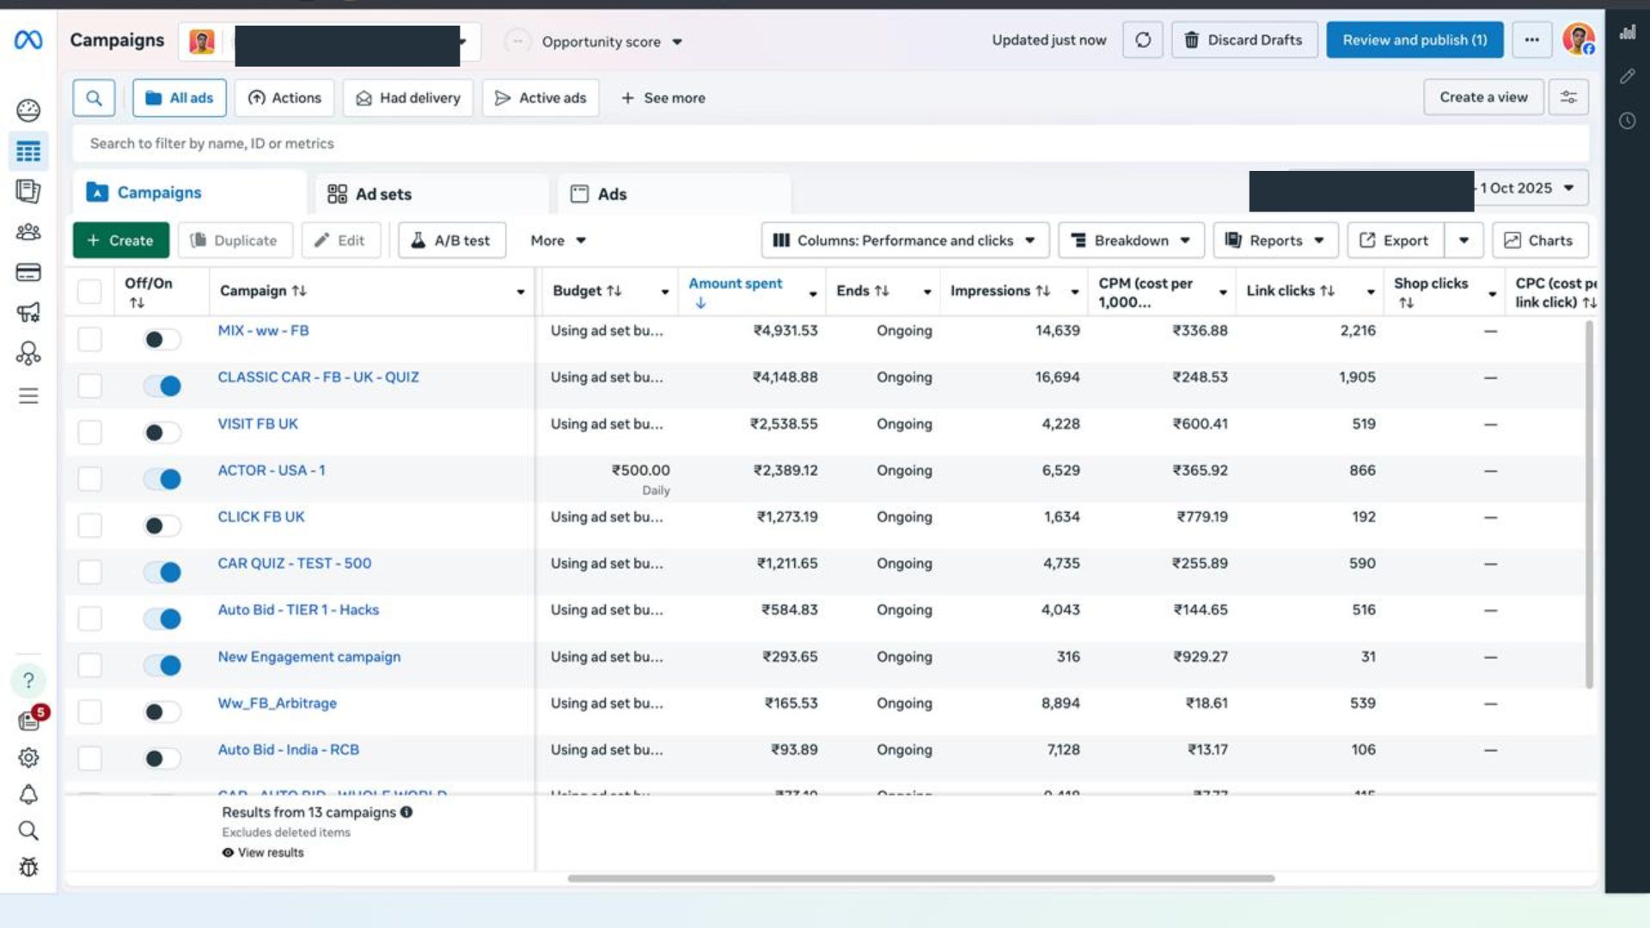Open the Account Overview speedometer icon
The image size is (1650, 928).
coord(28,110)
